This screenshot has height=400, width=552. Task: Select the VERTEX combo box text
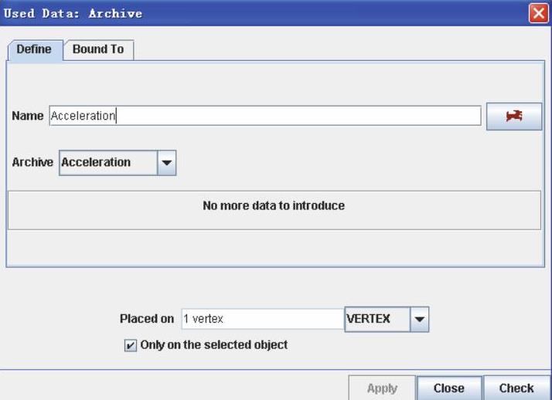[x=377, y=319]
